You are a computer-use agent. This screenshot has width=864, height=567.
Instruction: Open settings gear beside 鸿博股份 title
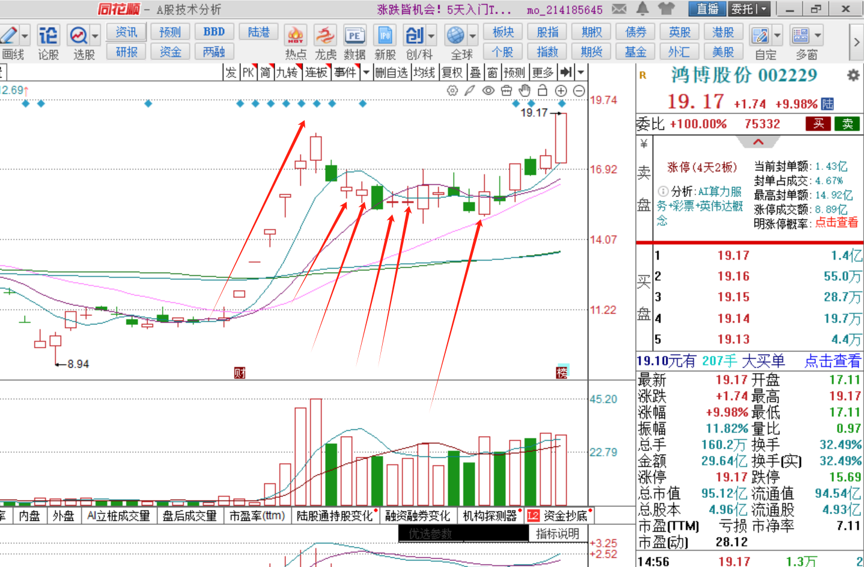pyautogui.click(x=853, y=76)
